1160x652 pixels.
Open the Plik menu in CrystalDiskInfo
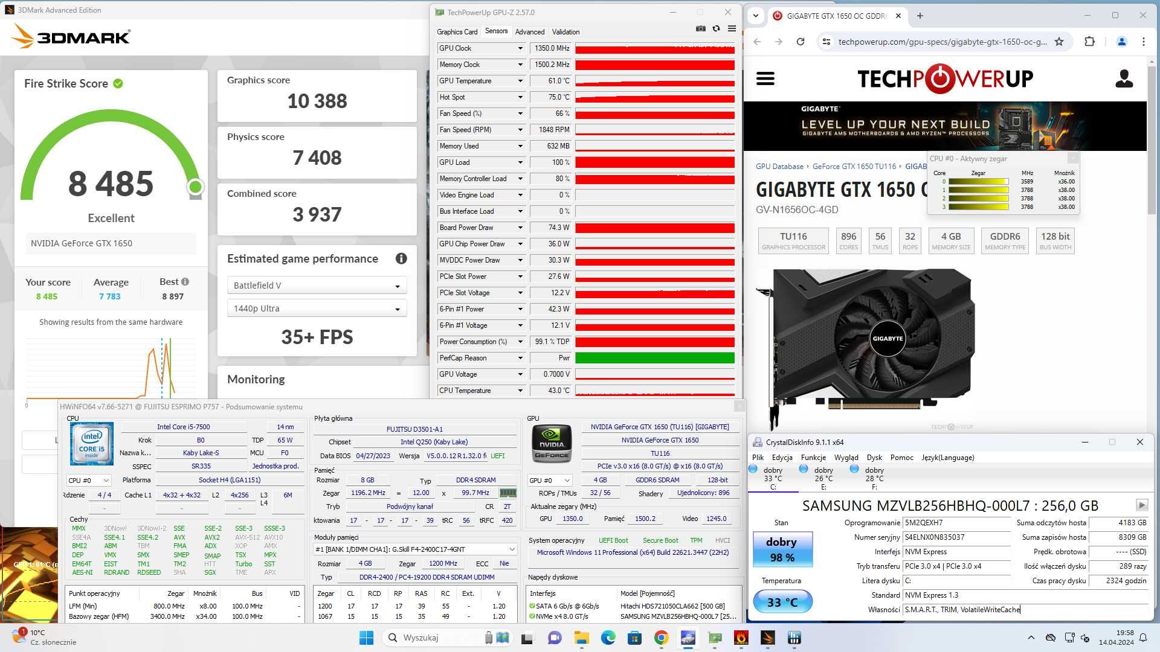pos(758,458)
